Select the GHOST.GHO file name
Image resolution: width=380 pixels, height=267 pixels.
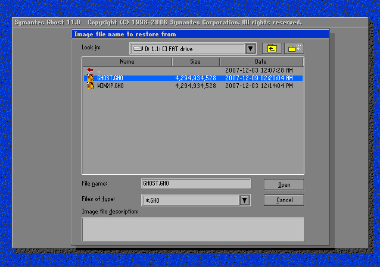[110, 78]
